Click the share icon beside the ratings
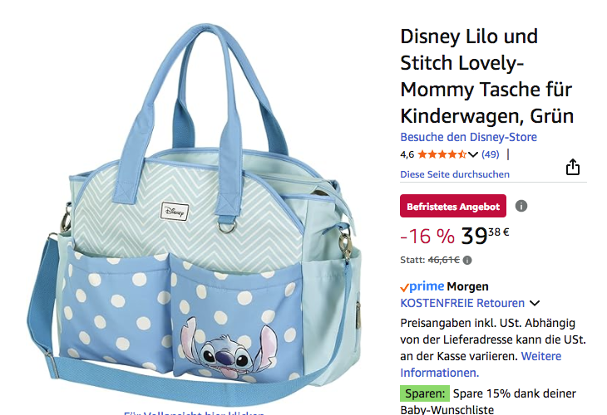The width and height of the screenshot is (607, 415). pyautogui.click(x=573, y=168)
